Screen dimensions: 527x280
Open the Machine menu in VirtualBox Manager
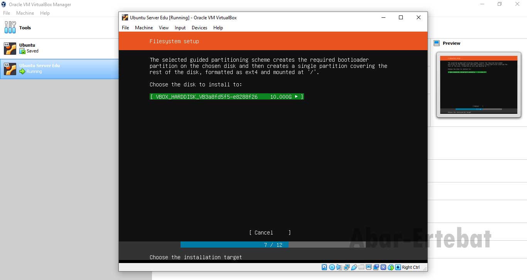tap(25, 13)
